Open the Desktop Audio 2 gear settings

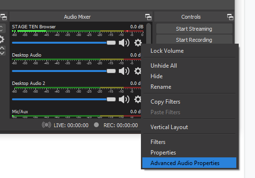pyautogui.click(x=138, y=99)
